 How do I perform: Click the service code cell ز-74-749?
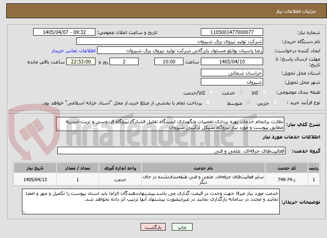[287, 180]
